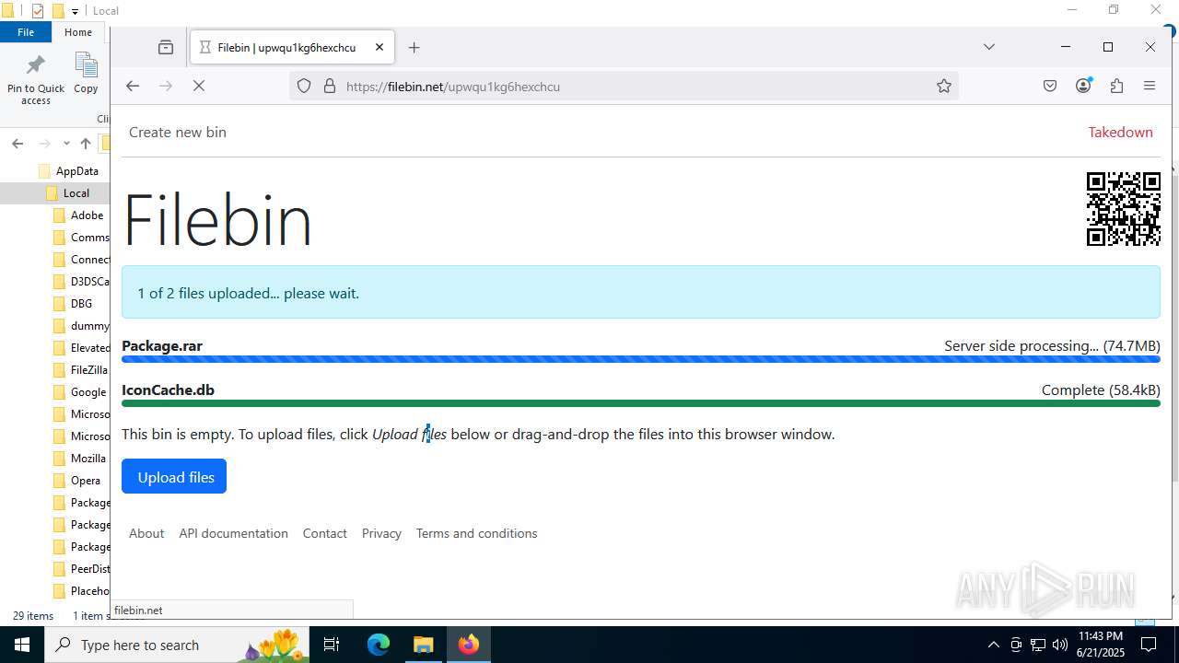This screenshot has height=663, width=1179.
Task: Open Firefox tab overview icon
Action: click(x=166, y=47)
